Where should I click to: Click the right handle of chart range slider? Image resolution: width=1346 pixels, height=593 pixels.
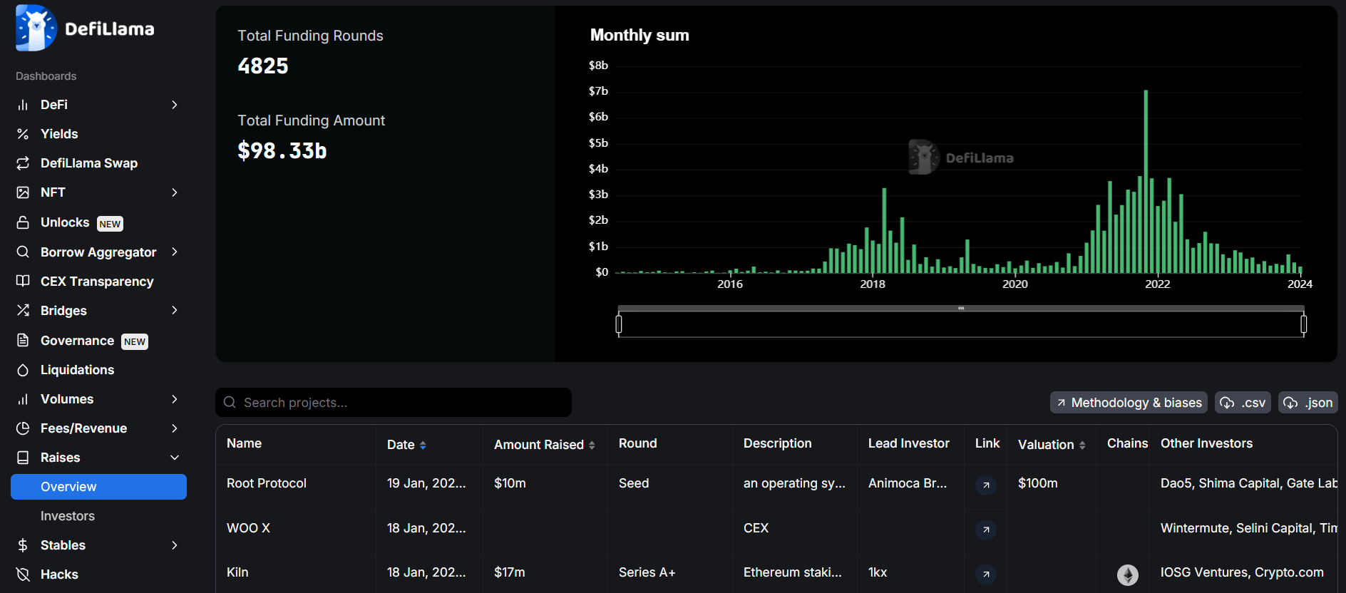[1303, 324]
